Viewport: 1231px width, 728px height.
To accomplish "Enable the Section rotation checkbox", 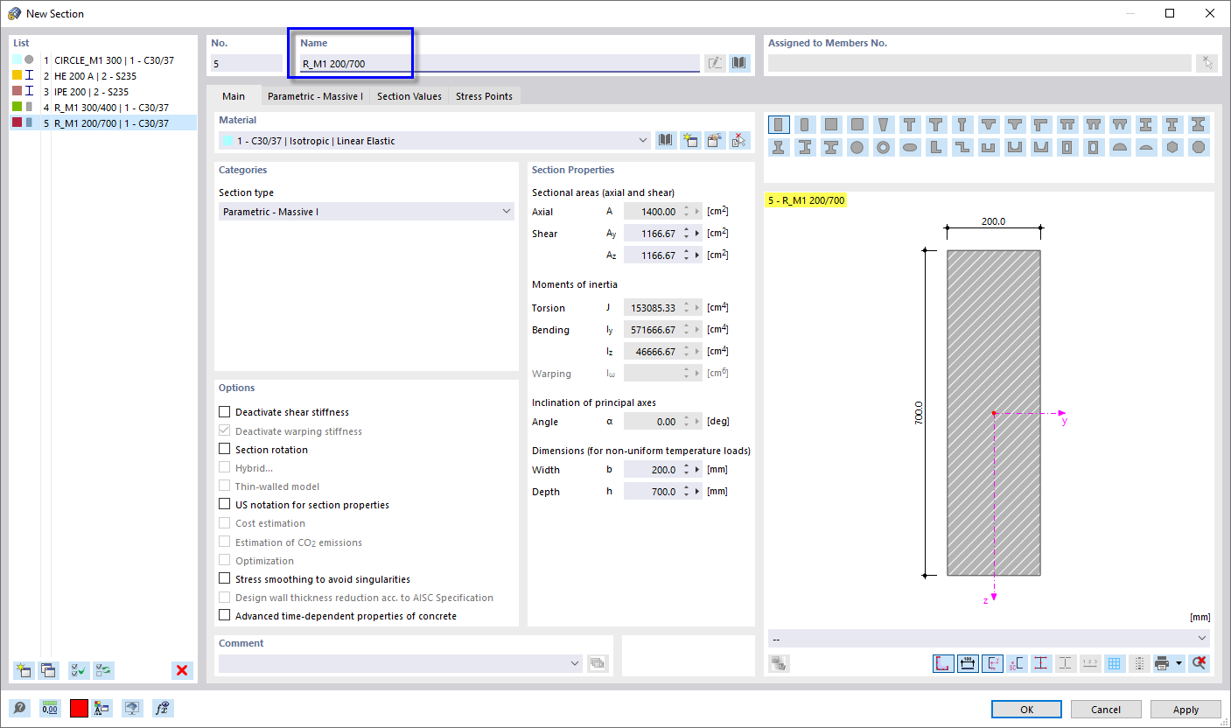I will [225, 450].
